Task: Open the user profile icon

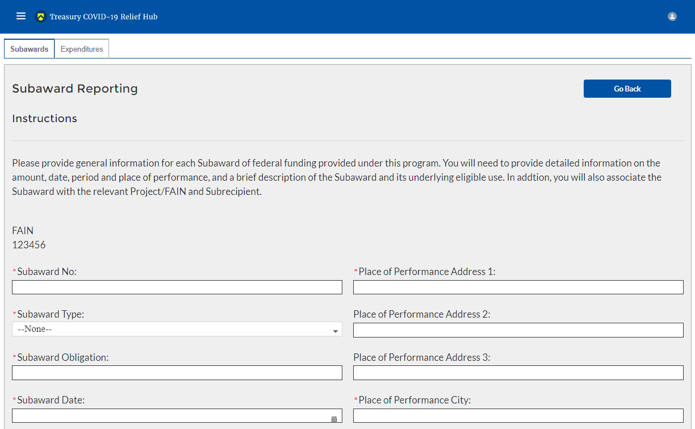Action: pyautogui.click(x=672, y=16)
